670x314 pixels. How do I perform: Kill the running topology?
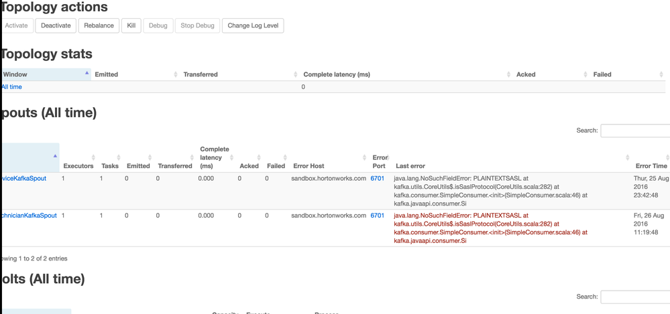pos(131,25)
